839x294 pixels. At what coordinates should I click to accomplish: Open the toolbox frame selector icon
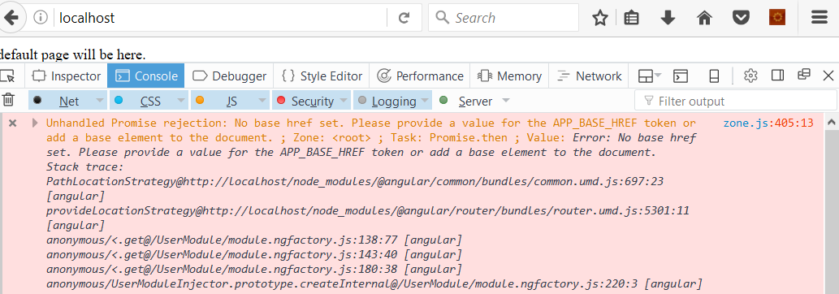coord(650,76)
